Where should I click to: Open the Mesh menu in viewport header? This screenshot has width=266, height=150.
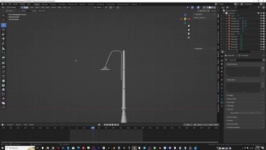point(48,7)
